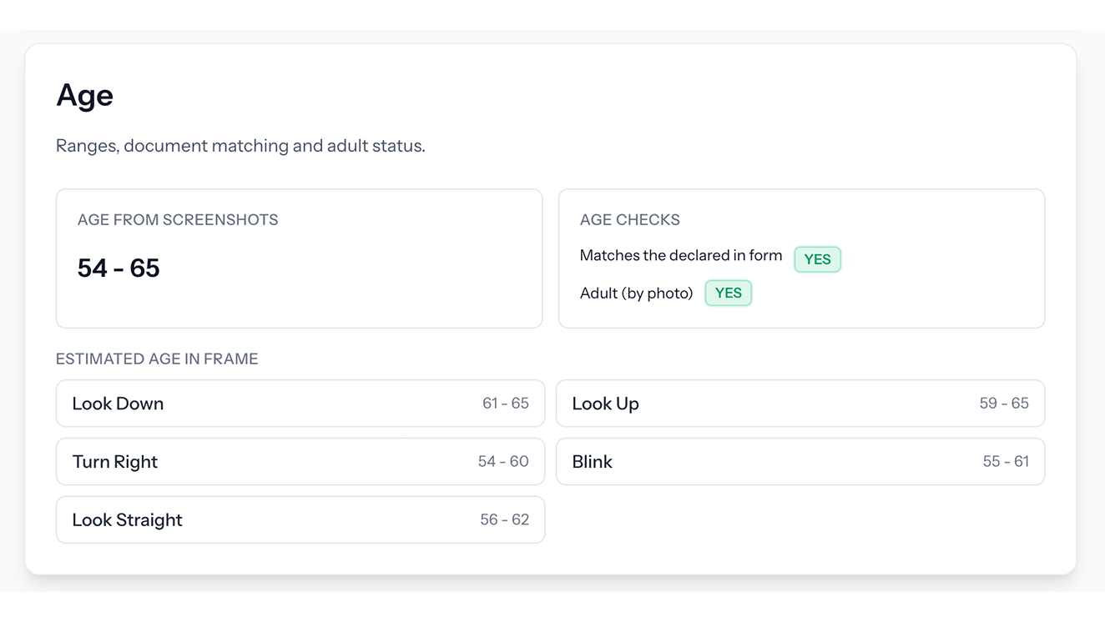Image resolution: width=1105 pixels, height=622 pixels.
Task: Select the Age From Screenshots label
Action: pos(178,220)
